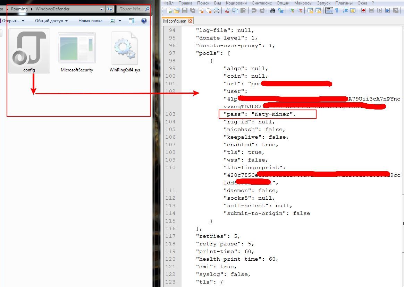Open the Окна menu
404x287 pixels.
(362, 3)
